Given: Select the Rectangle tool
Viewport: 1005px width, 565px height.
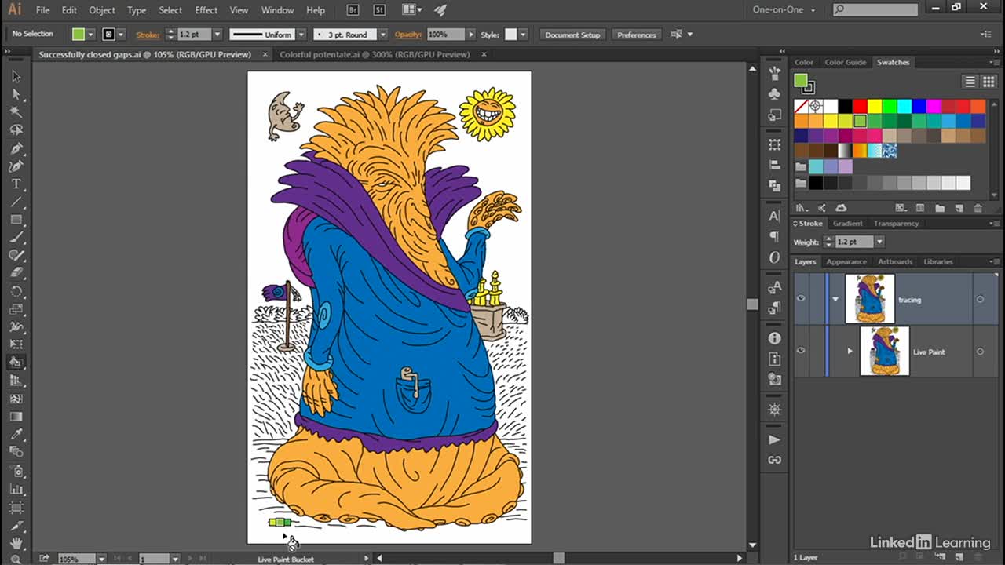Looking at the screenshot, I should pyautogui.click(x=16, y=220).
